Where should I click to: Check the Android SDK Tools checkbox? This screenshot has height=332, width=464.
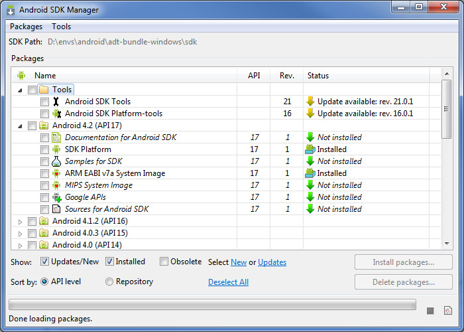click(44, 102)
